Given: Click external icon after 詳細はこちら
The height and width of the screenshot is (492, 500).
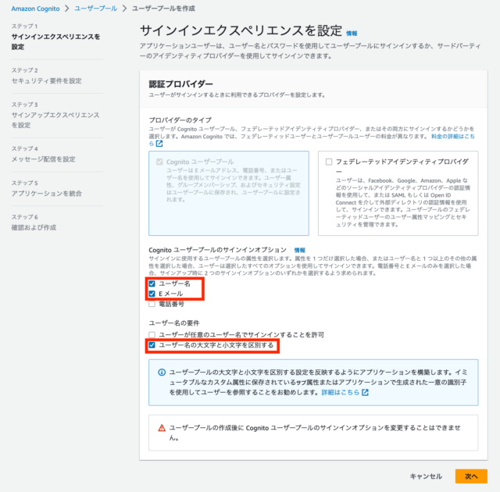Looking at the screenshot, I should (x=365, y=393).
